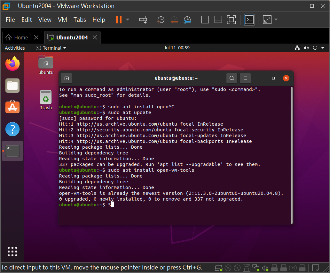This screenshot has height=273, width=330.
Task: Open the terminal hamburger menu button
Action: pyautogui.click(x=245, y=78)
